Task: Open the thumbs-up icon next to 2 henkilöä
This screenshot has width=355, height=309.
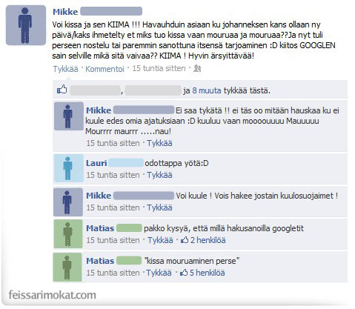Action: (185, 240)
